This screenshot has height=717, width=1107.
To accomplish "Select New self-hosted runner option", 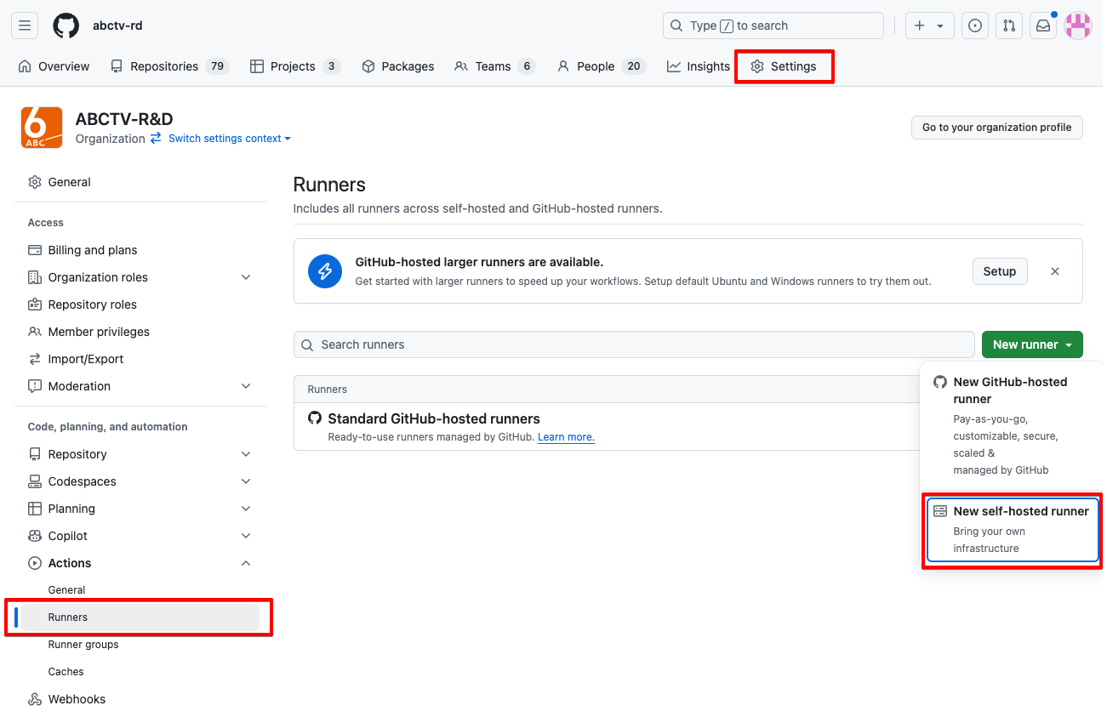I will (x=1012, y=529).
